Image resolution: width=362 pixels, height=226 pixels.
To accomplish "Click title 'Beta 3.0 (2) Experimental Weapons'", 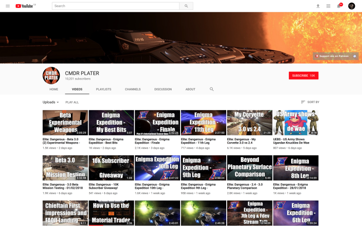I will 61,141.
